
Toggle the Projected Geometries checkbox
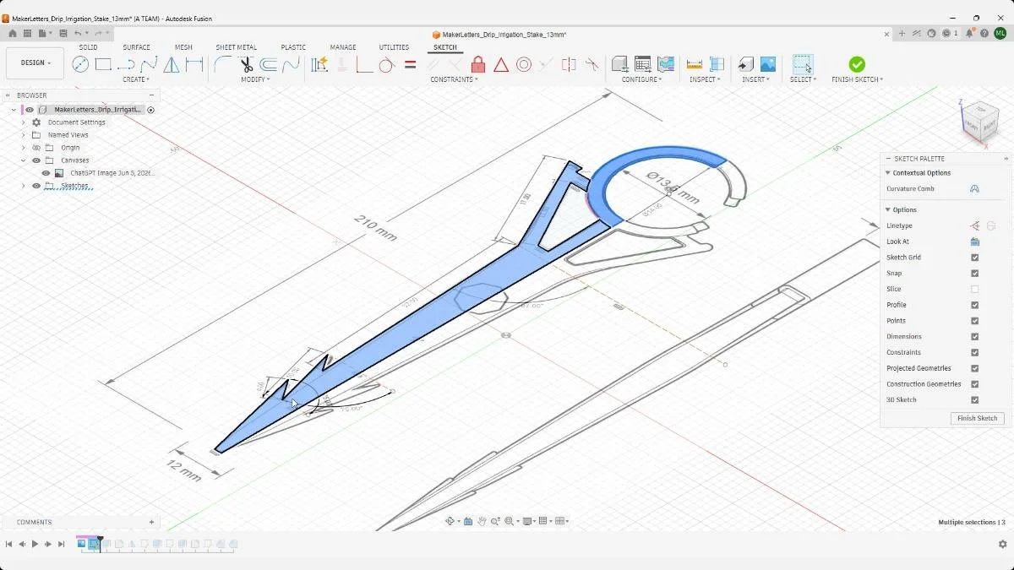tap(974, 368)
